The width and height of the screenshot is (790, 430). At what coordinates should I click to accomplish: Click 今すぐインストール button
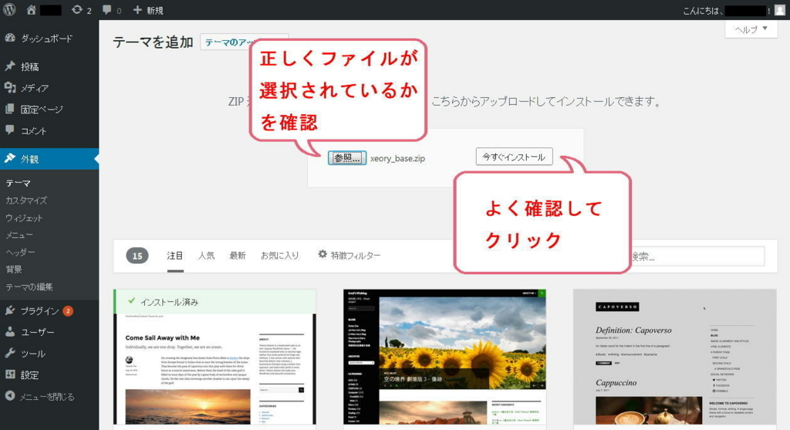pos(514,157)
